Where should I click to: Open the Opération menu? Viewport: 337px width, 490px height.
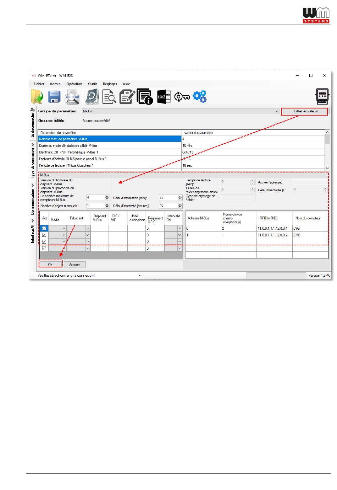pyautogui.click(x=74, y=84)
